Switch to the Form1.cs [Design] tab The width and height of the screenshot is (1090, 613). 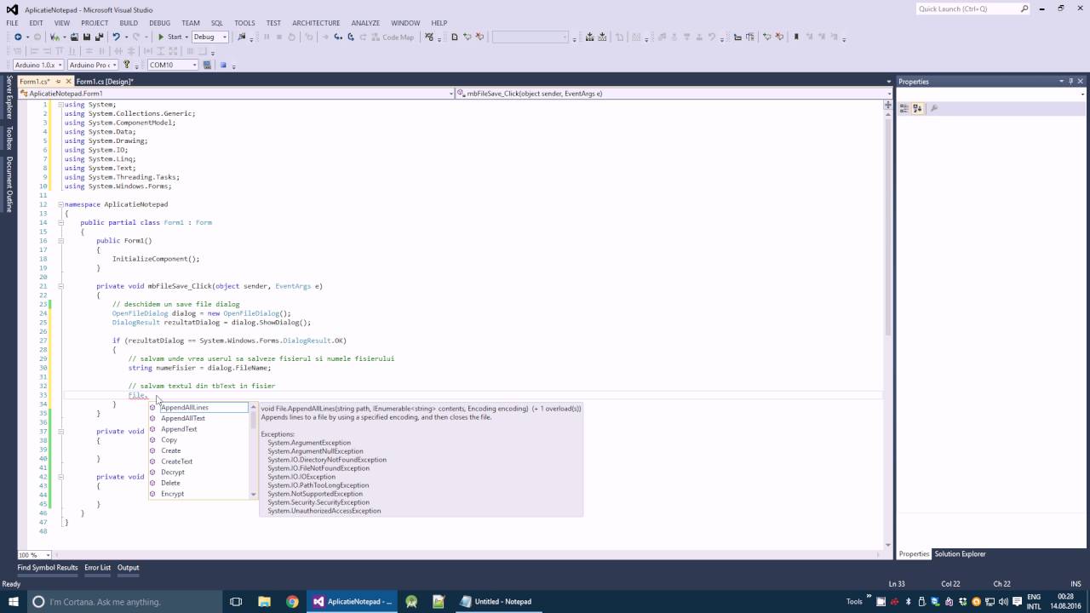(105, 81)
